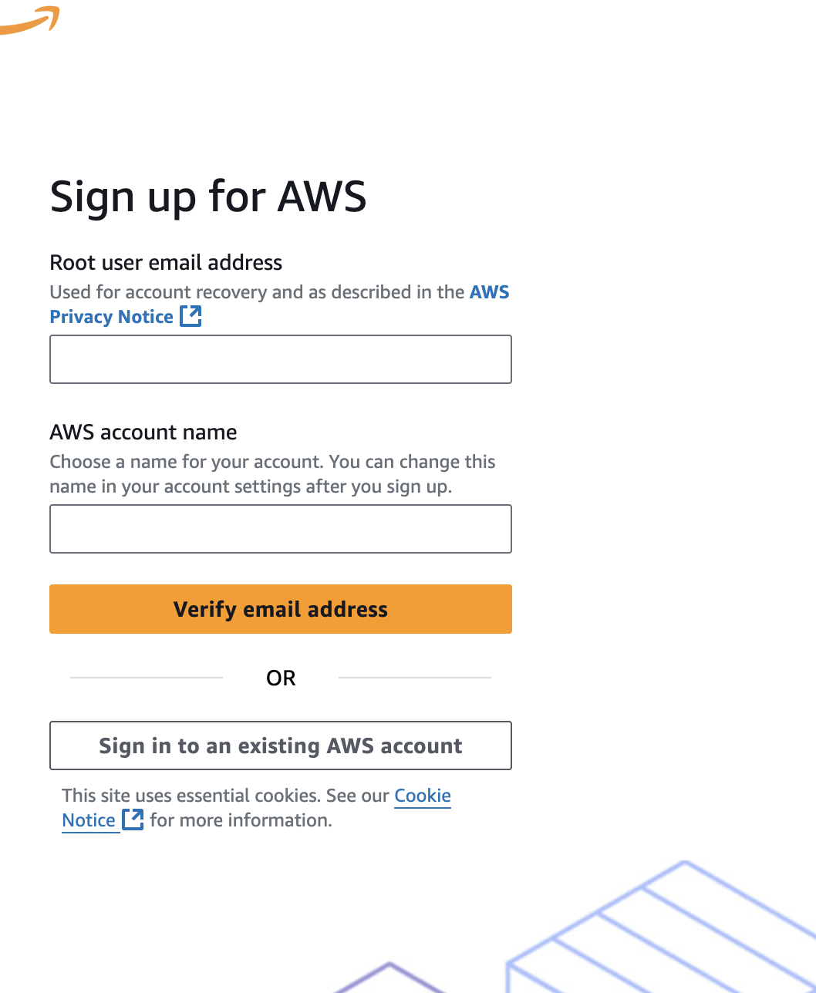
Task: Click the Root user email address label
Action: [x=166, y=262]
